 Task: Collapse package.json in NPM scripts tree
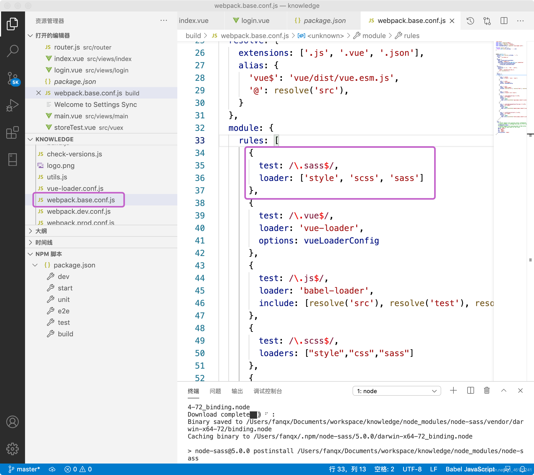tap(35, 265)
